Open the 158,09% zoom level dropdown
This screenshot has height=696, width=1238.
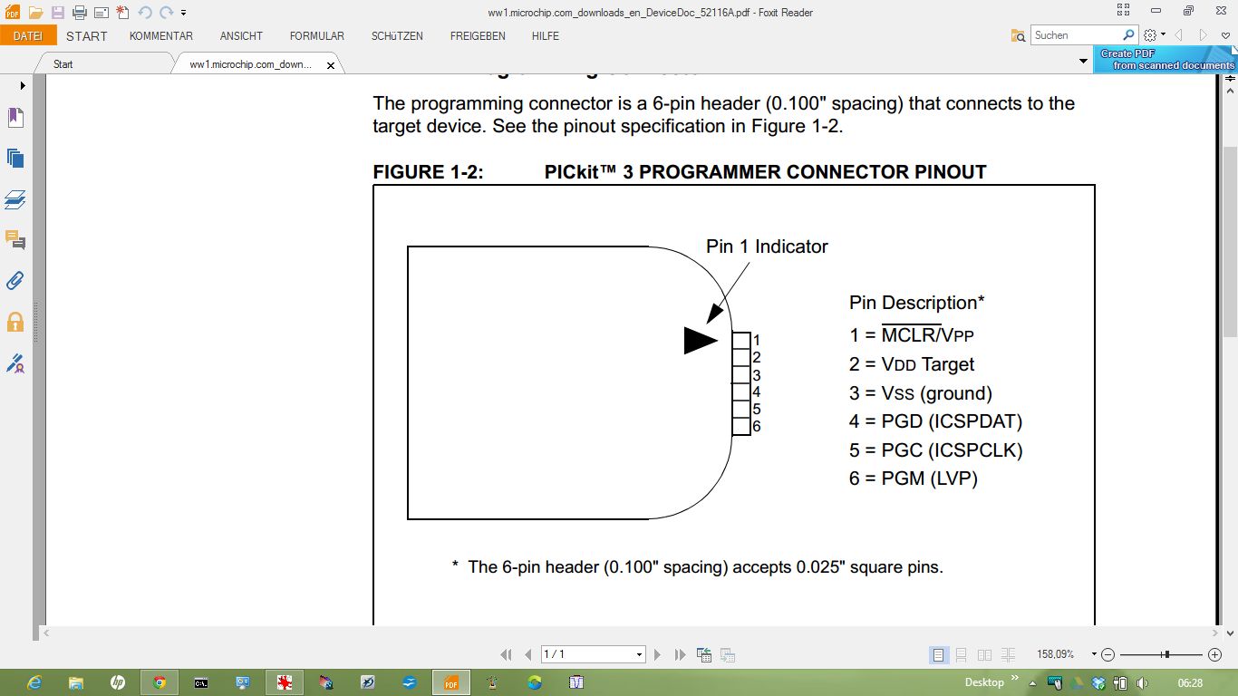click(x=1094, y=654)
